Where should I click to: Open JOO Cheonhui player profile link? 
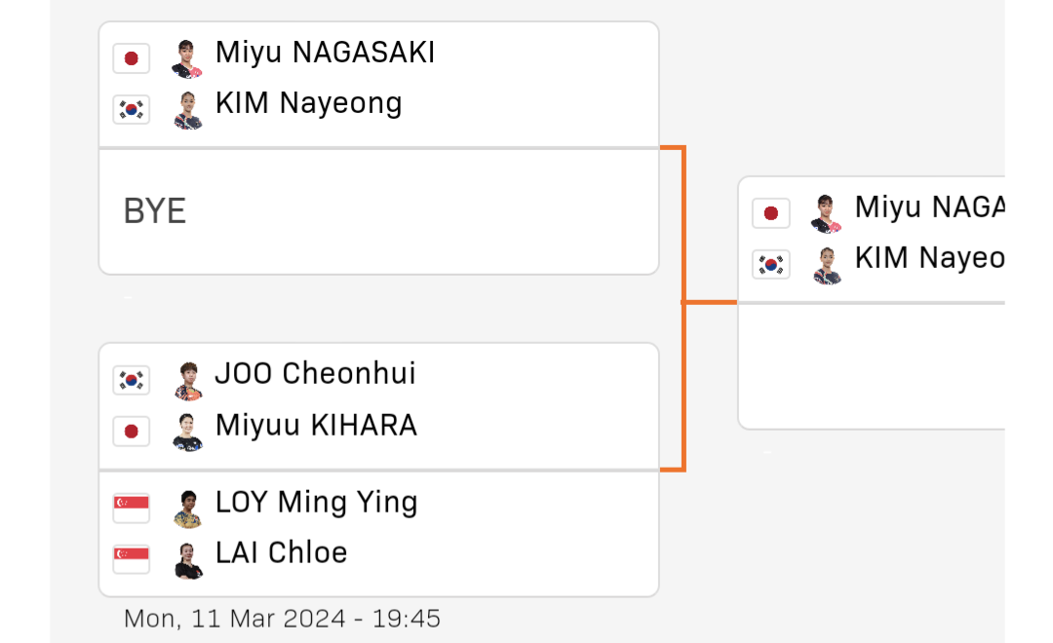(315, 374)
